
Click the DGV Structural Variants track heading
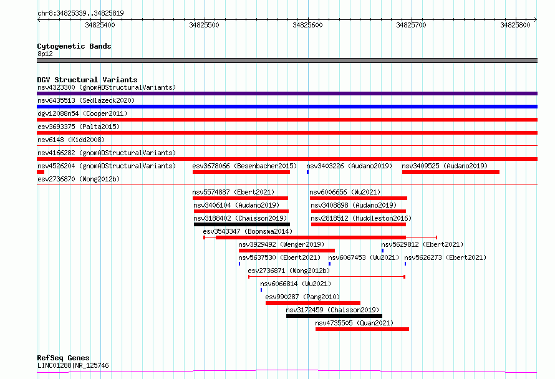87,80
